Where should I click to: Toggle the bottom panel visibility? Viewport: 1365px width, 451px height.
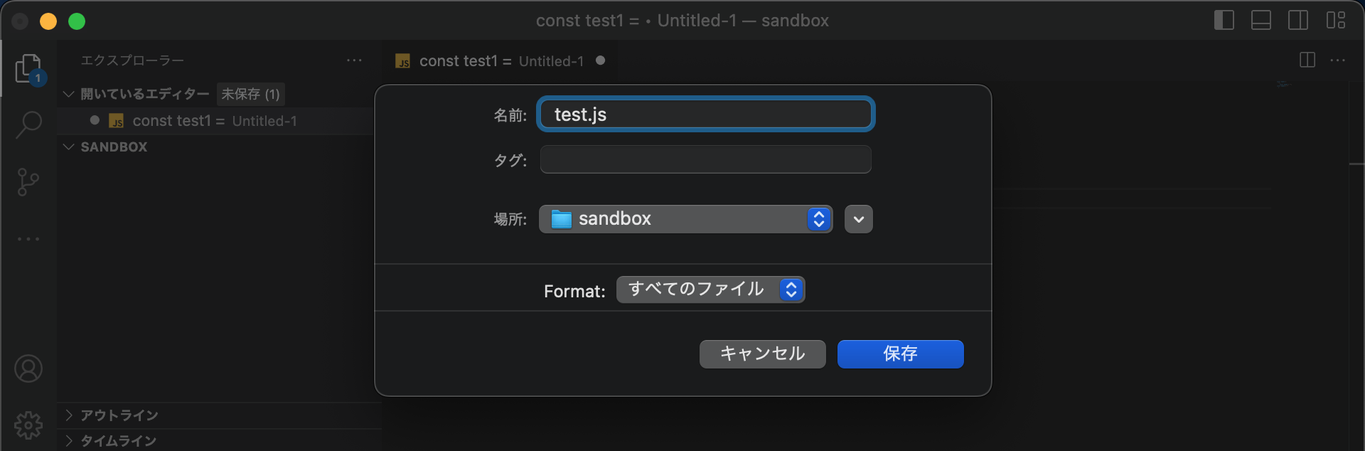pyautogui.click(x=1260, y=21)
